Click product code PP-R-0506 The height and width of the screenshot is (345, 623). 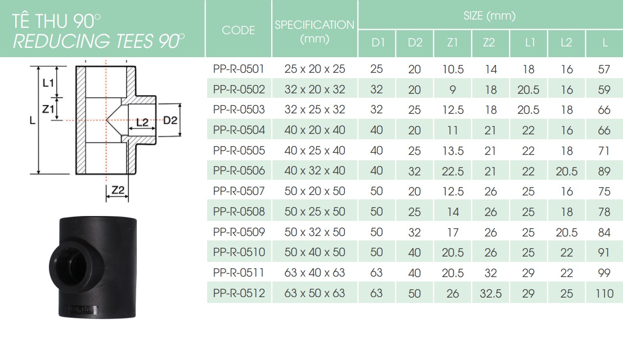(x=239, y=171)
